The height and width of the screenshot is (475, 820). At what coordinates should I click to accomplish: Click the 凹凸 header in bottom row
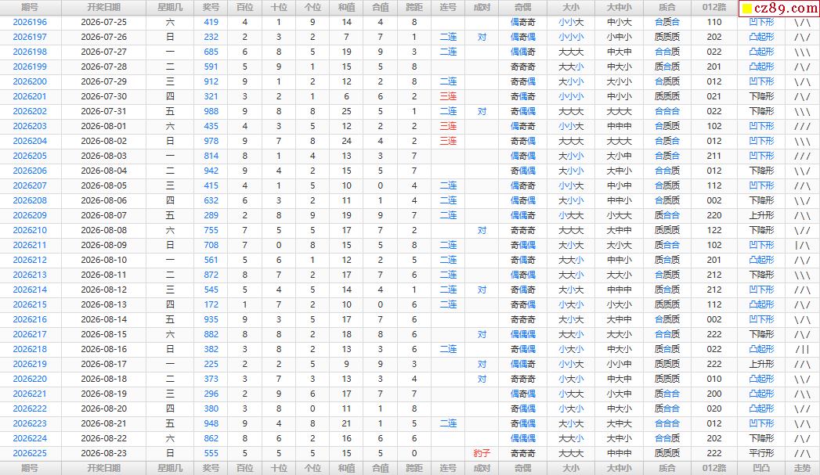[x=761, y=468]
